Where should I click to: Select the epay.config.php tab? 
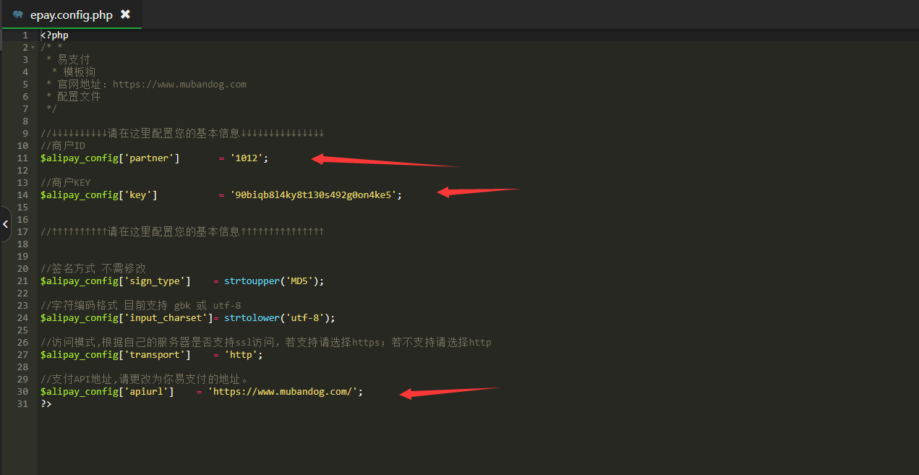pos(71,14)
